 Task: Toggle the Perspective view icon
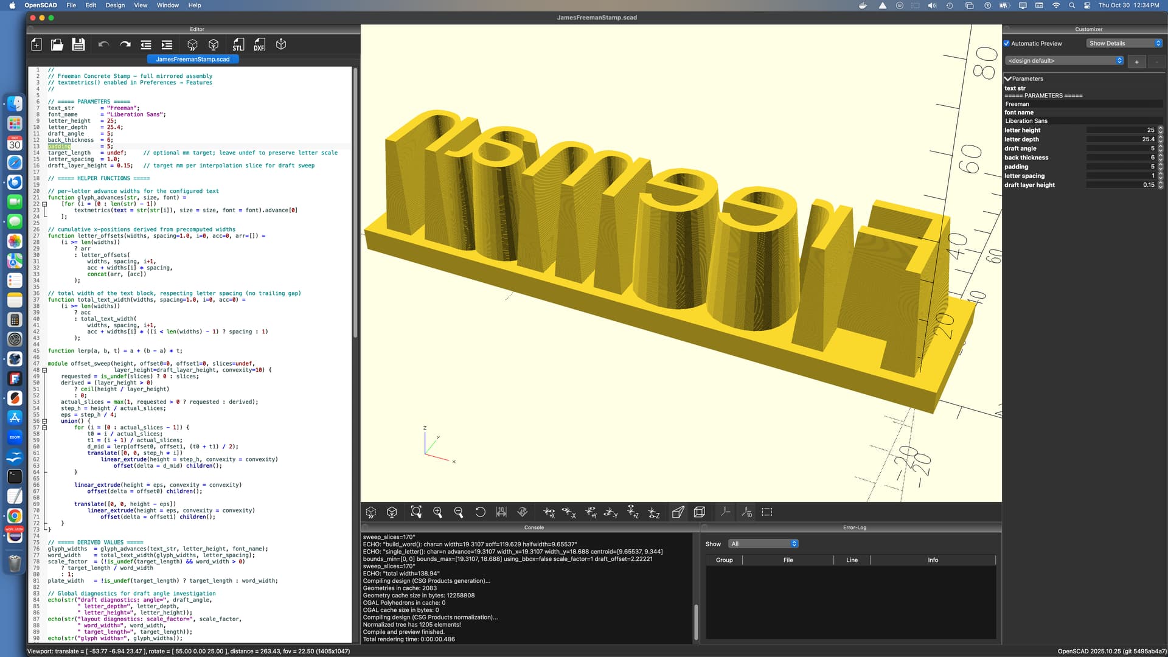coord(678,512)
